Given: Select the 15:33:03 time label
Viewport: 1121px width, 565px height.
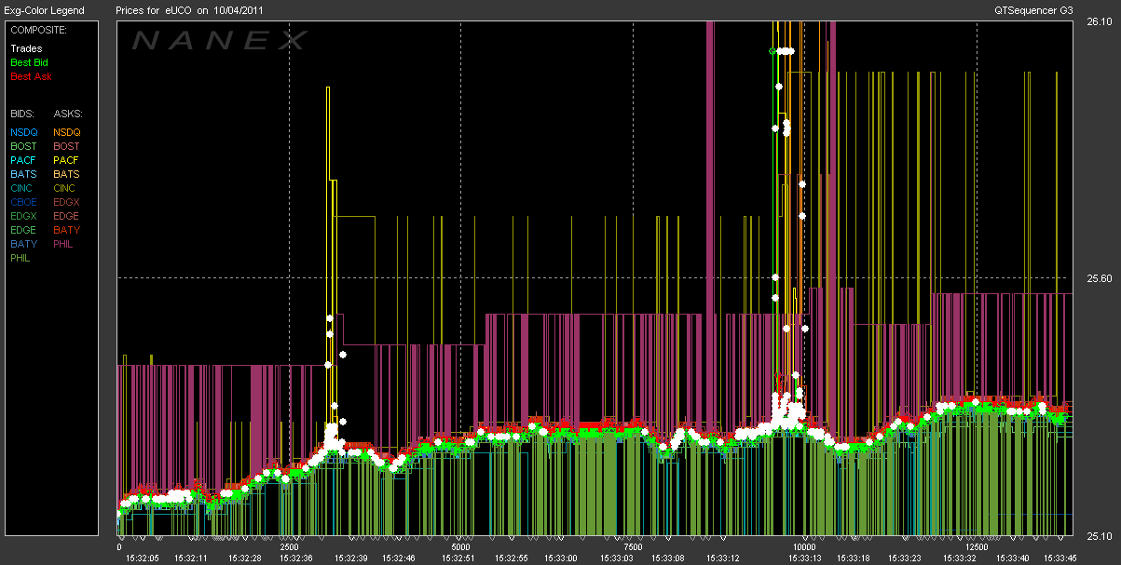Looking at the screenshot, I should (616, 558).
